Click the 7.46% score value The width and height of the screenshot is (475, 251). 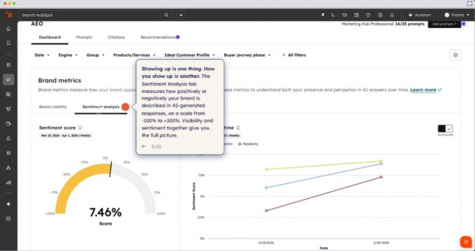click(x=105, y=212)
